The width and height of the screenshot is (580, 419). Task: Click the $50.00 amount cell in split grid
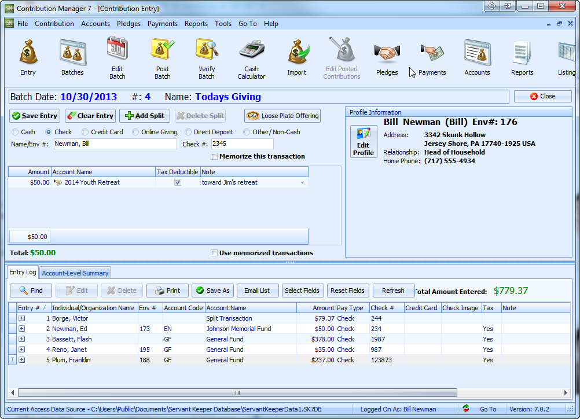click(30, 182)
